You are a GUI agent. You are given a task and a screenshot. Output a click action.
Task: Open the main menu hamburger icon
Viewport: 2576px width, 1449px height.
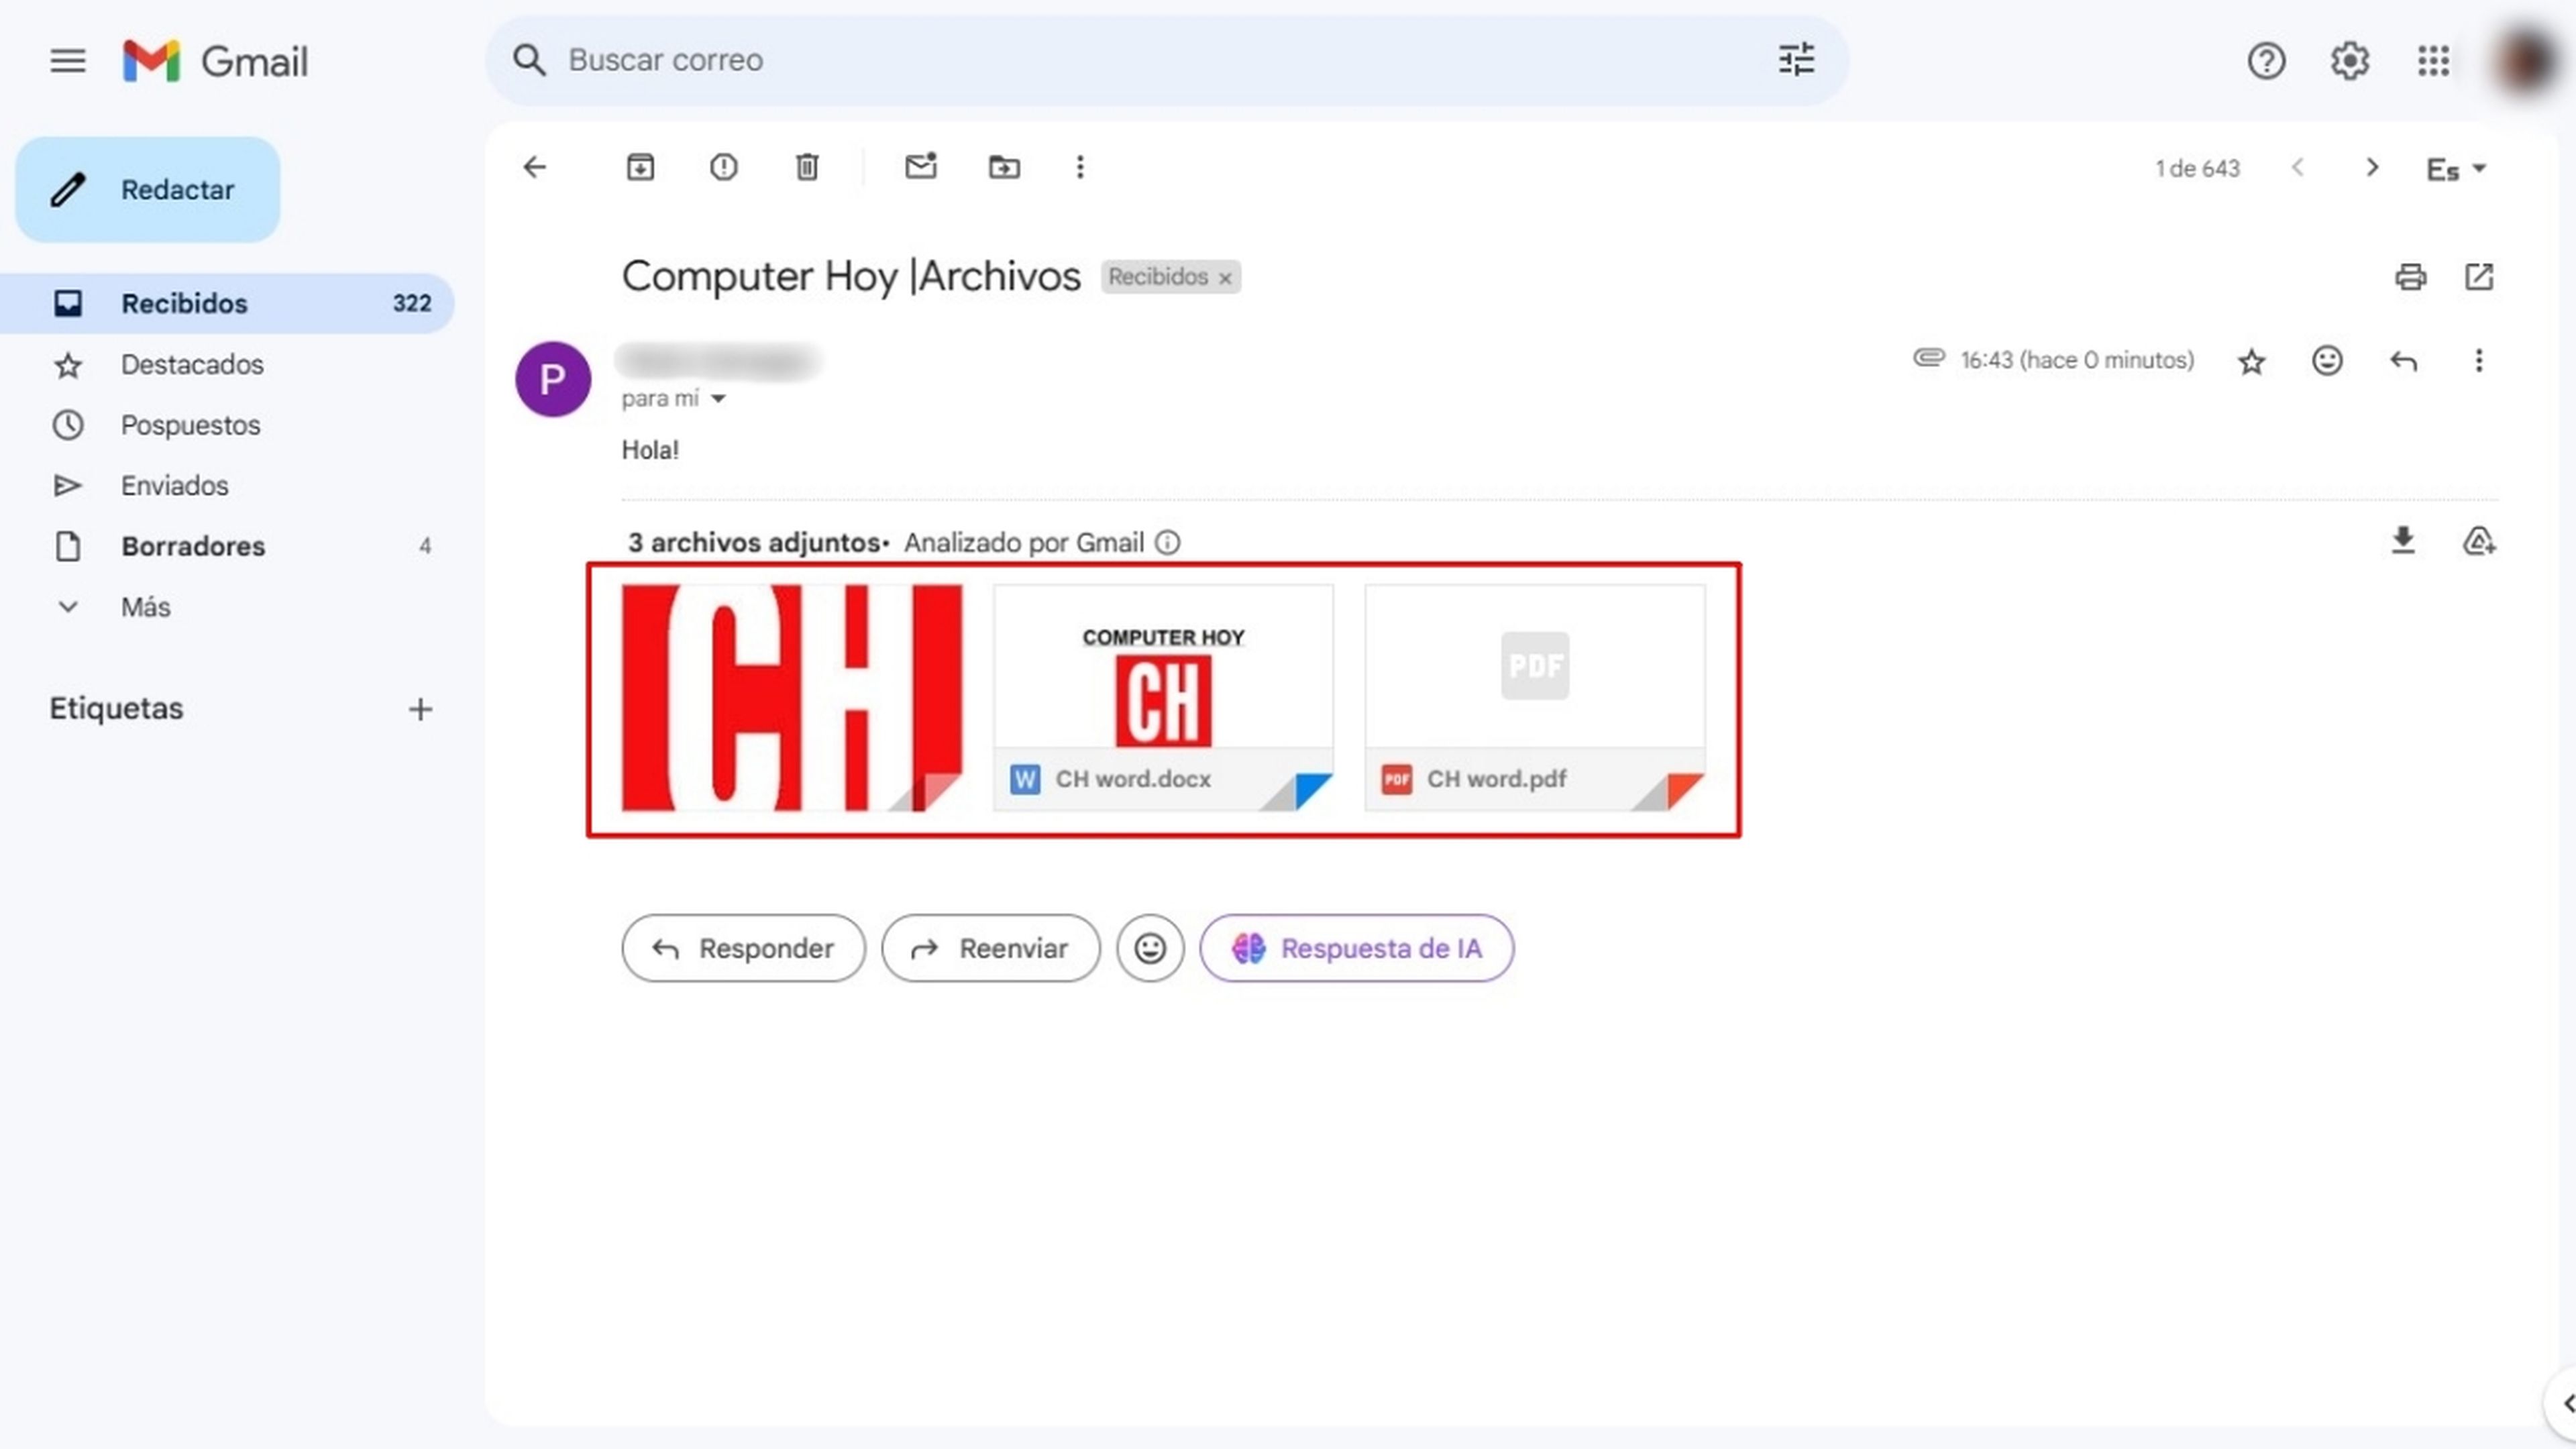[68, 61]
